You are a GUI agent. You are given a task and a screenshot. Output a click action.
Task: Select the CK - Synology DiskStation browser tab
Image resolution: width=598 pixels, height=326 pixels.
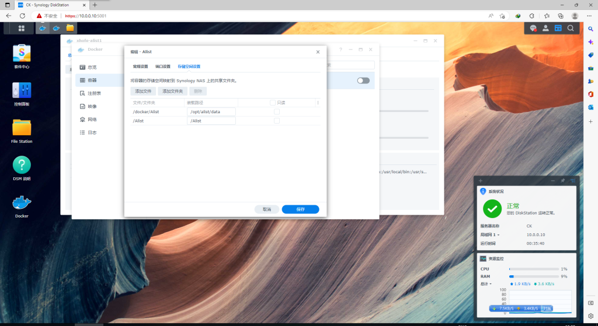[x=51, y=5]
